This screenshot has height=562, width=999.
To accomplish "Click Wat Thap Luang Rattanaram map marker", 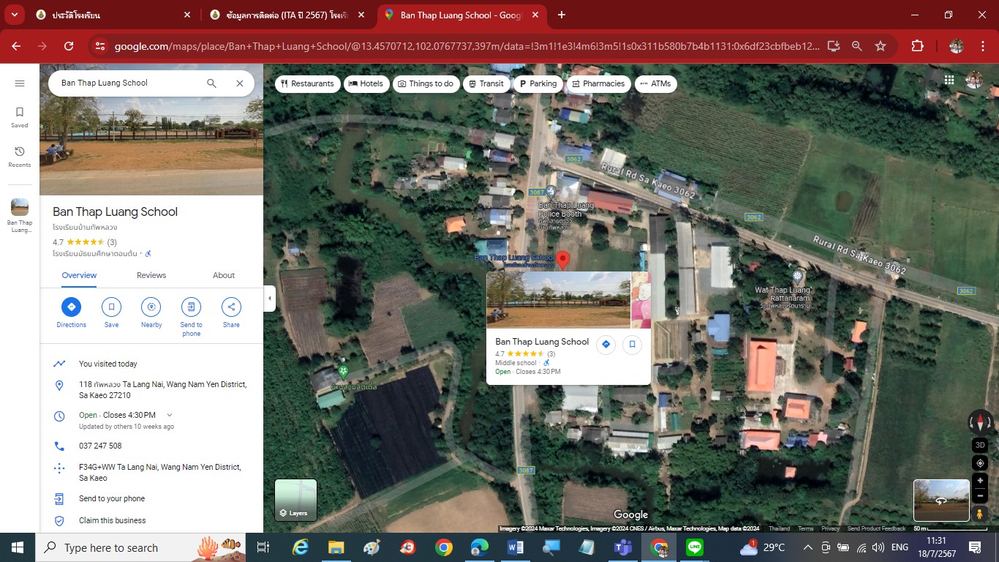I will coord(798,277).
